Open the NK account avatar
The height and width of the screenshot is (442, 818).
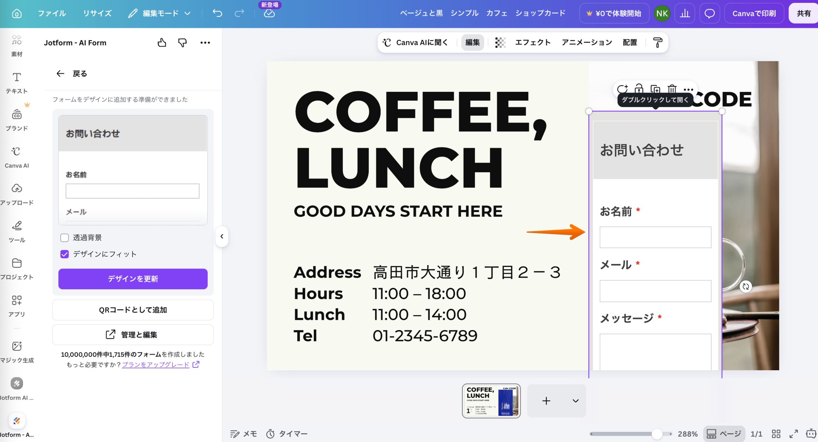(x=662, y=13)
